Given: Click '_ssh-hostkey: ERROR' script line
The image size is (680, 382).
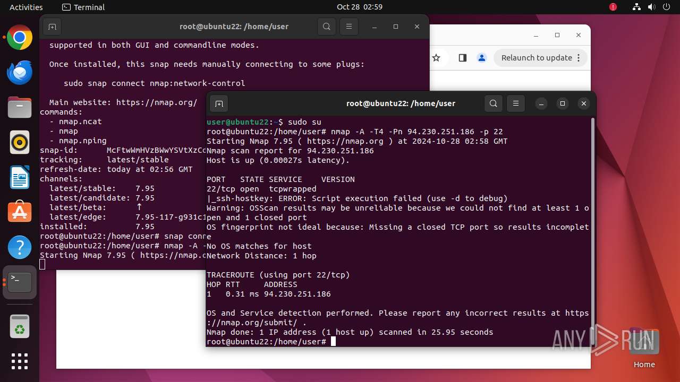Looking at the screenshot, I should point(357,198).
